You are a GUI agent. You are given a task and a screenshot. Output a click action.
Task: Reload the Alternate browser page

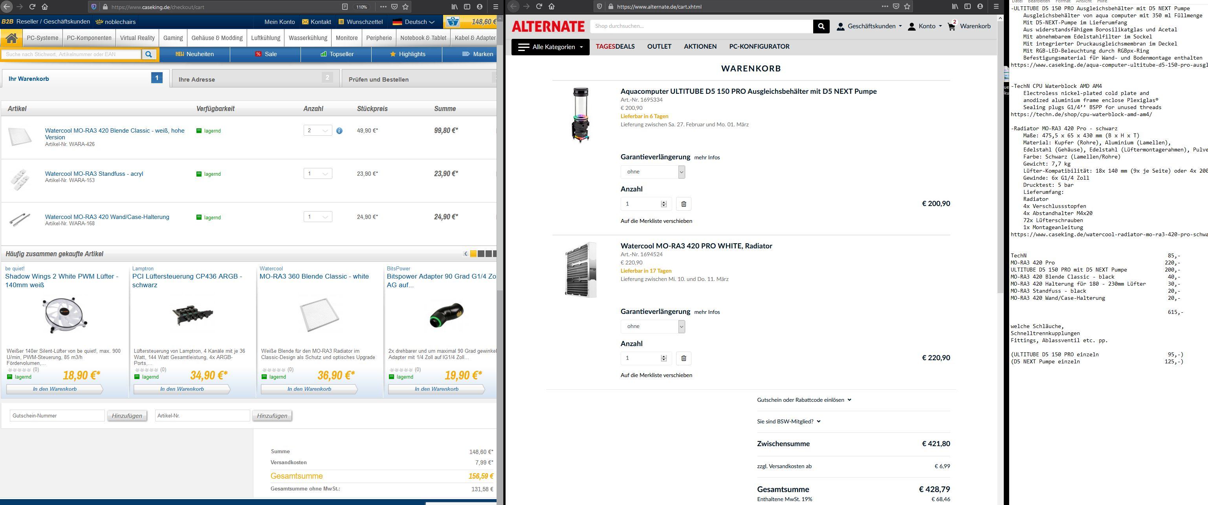pyautogui.click(x=539, y=7)
